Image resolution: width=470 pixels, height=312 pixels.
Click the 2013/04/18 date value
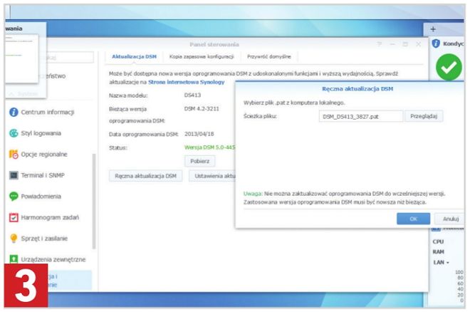point(199,134)
